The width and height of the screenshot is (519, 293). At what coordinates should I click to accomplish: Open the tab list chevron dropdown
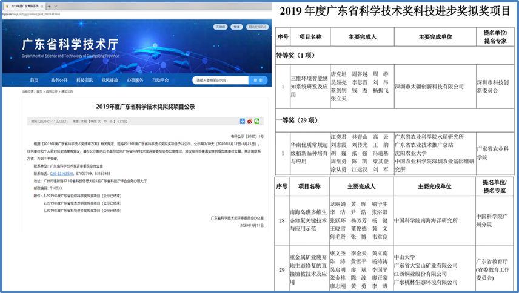pyautogui.click(x=56, y=6)
